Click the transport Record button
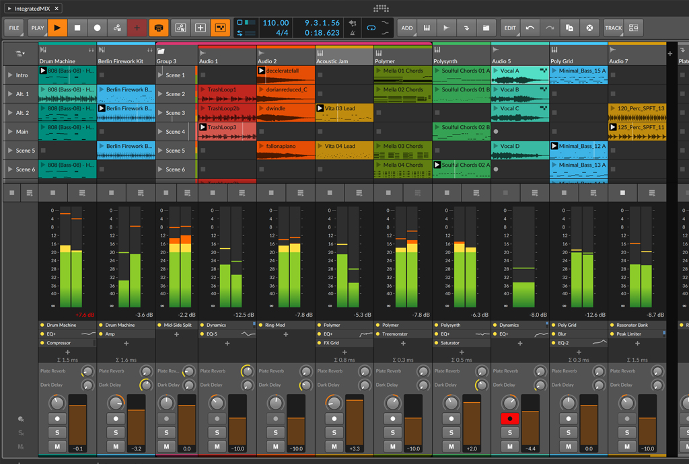689x464 pixels. click(x=98, y=28)
